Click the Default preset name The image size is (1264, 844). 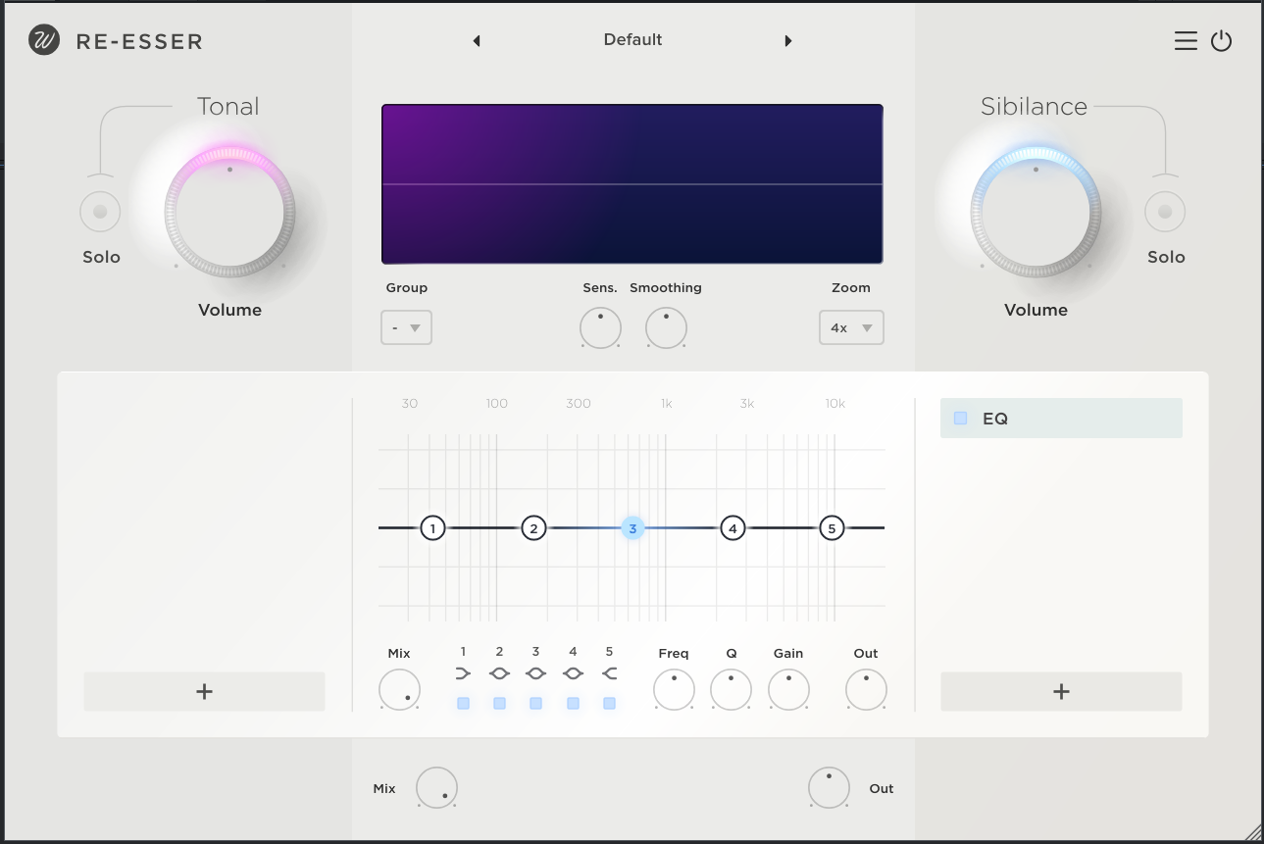tap(632, 40)
